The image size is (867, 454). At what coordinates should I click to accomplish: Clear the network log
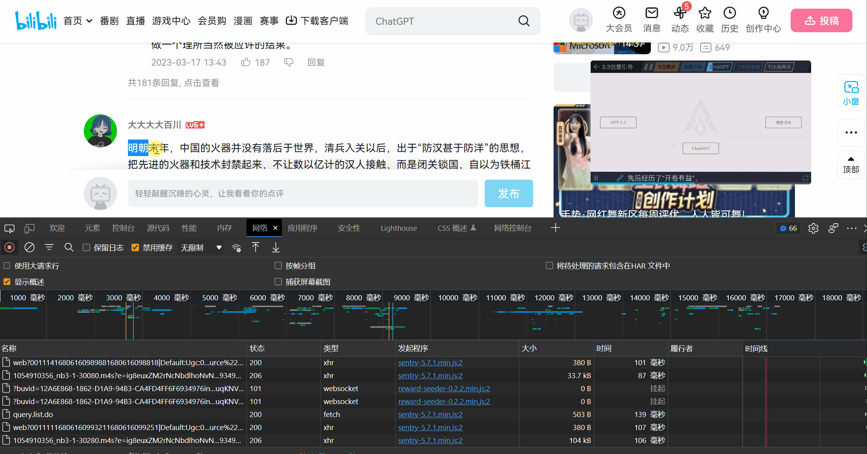(x=30, y=247)
